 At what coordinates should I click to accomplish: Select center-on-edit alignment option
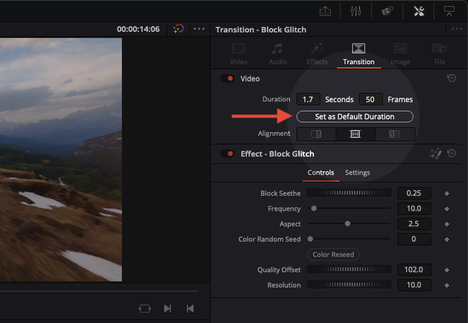[x=355, y=134]
